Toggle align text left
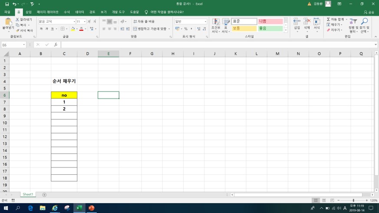Viewport: 379px width, 213px height. (x=104, y=29)
